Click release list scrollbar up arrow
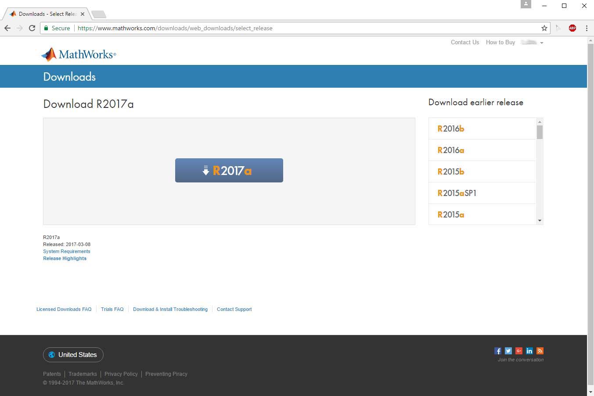The height and width of the screenshot is (396, 594). pyautogui.click(x=540, y=121)
